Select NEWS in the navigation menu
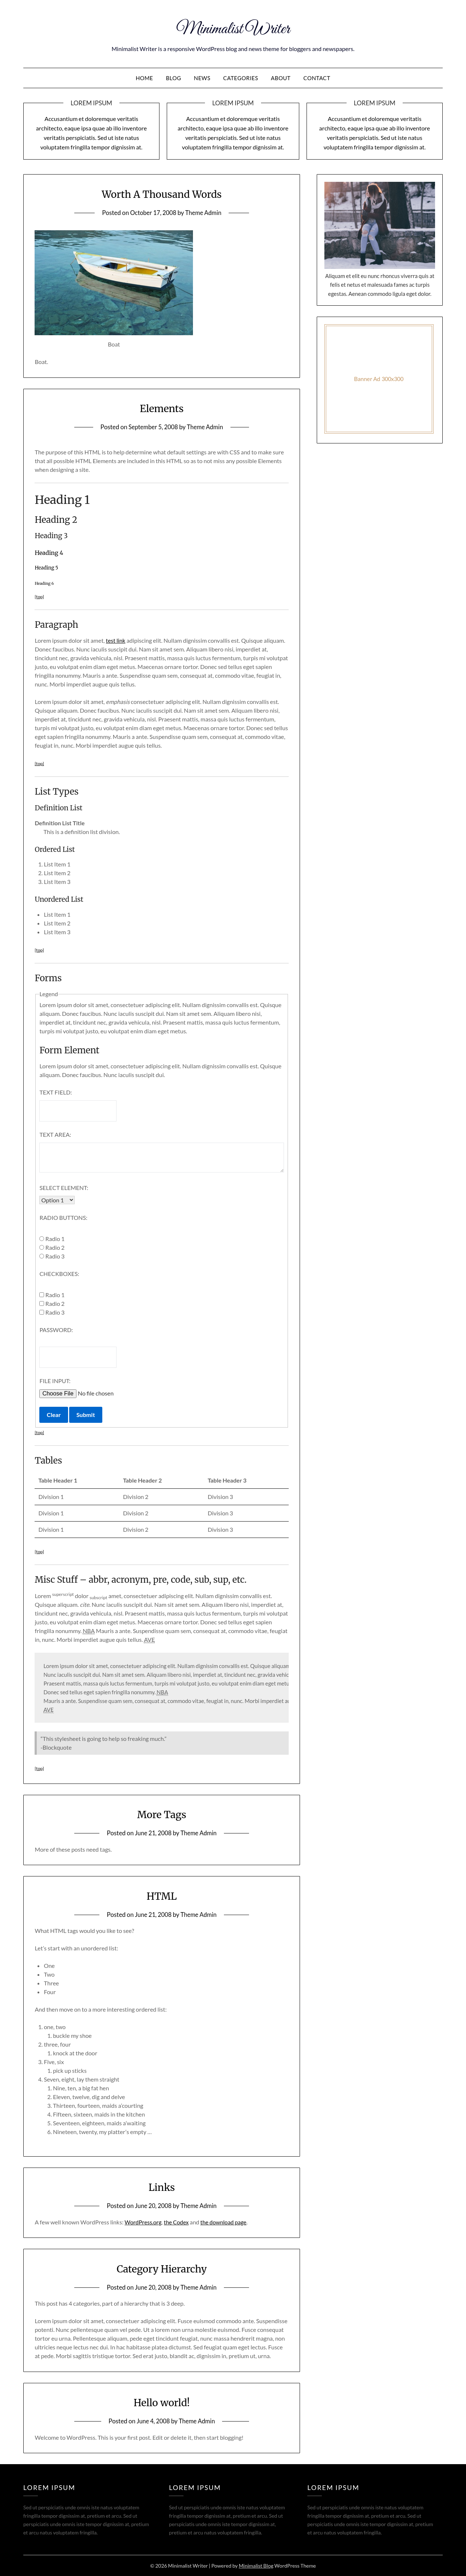The height and width of the screenshot is (2576, 466). 202,78
